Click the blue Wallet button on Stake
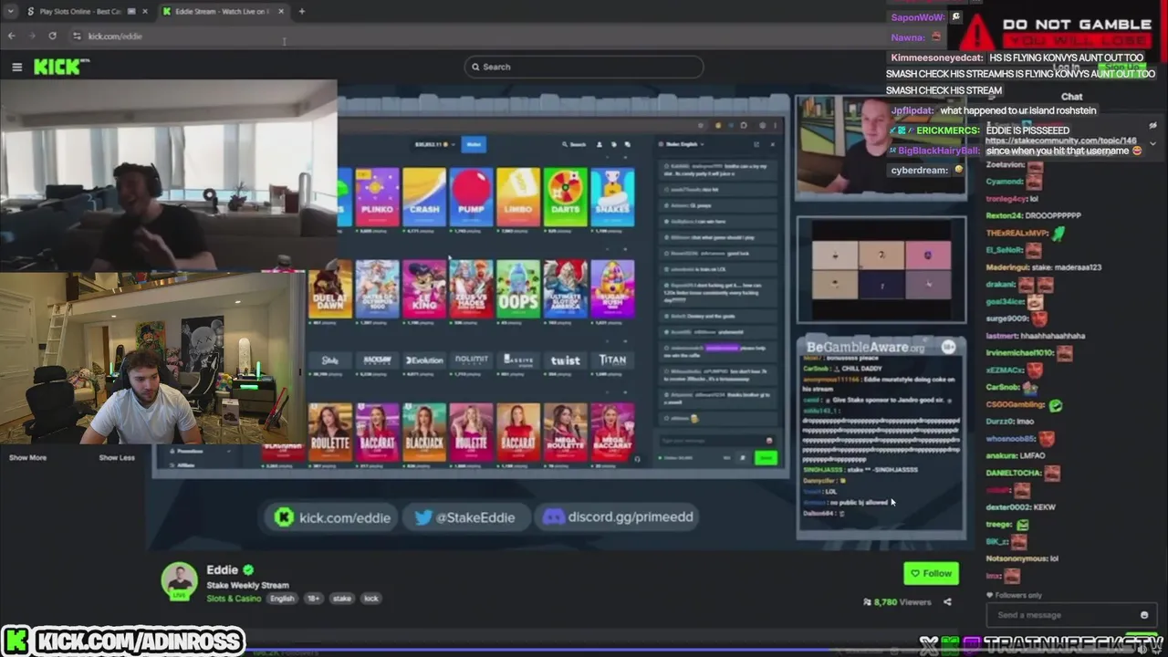This screenshot has width=1168, height=657. click(x=474, y=143)
